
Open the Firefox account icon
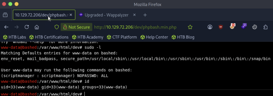(x=210, y=27)
